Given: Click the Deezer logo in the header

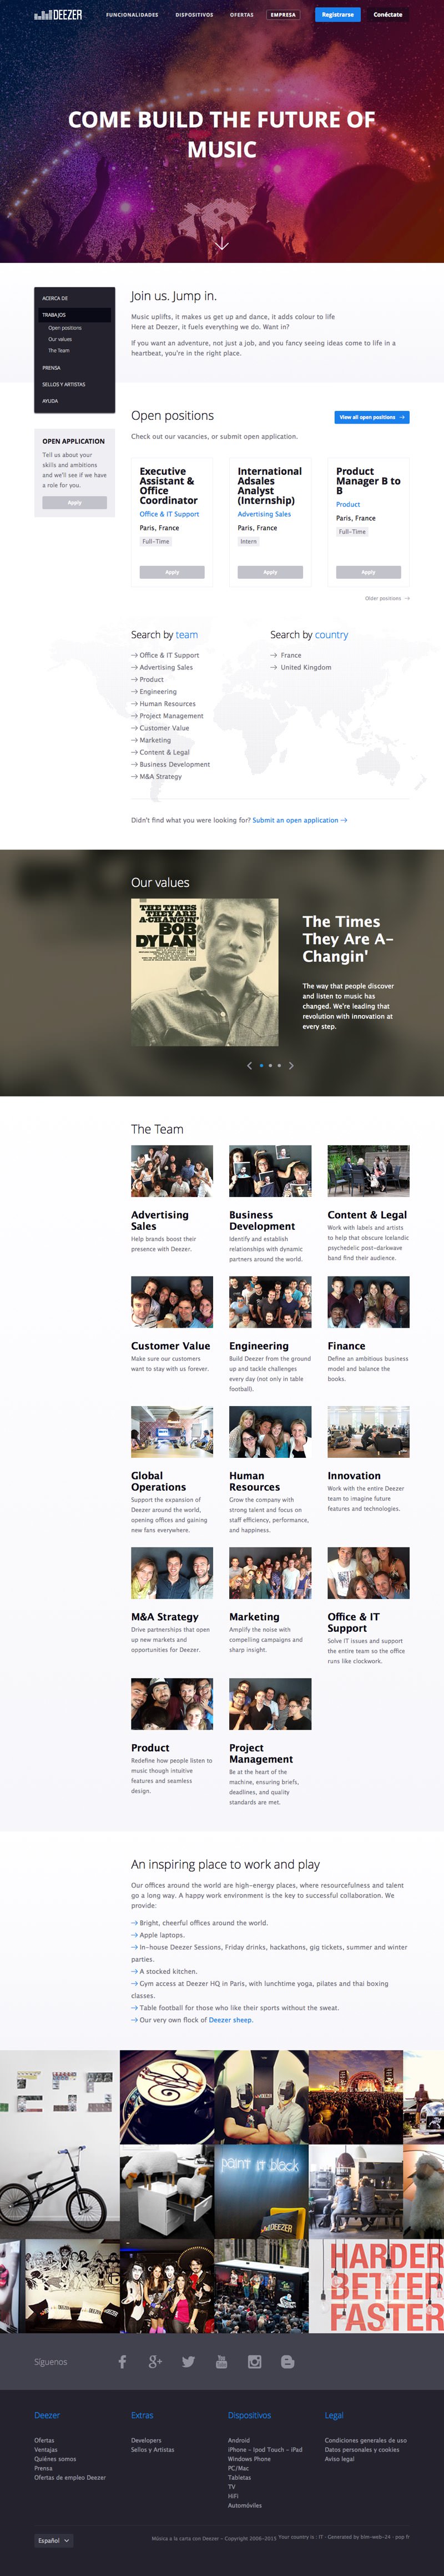Looking at the screenshot, I should (x=58, y=15).
